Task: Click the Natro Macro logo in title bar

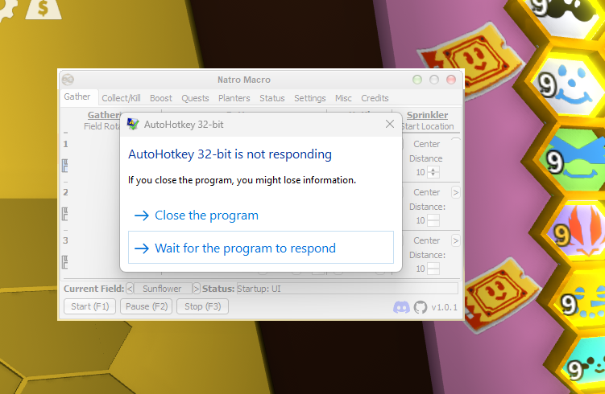Action: point(68,80)
